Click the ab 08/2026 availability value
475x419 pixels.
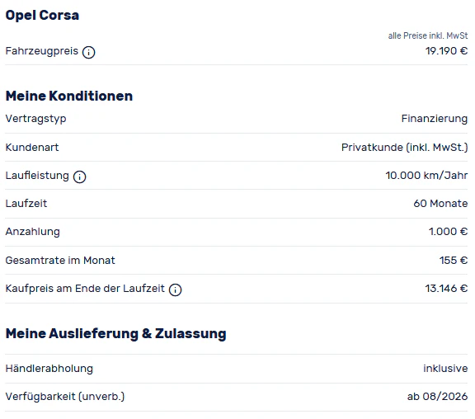point(437,396)
